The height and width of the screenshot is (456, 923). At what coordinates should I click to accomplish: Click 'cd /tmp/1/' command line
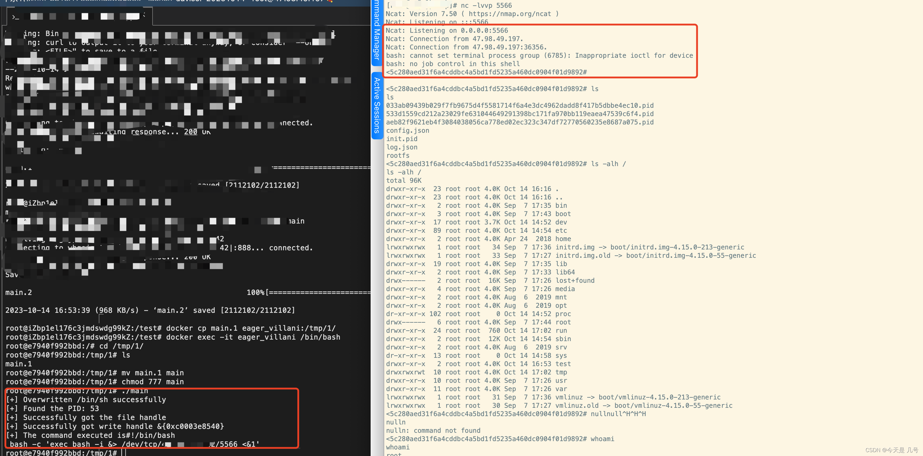point(74,346)
